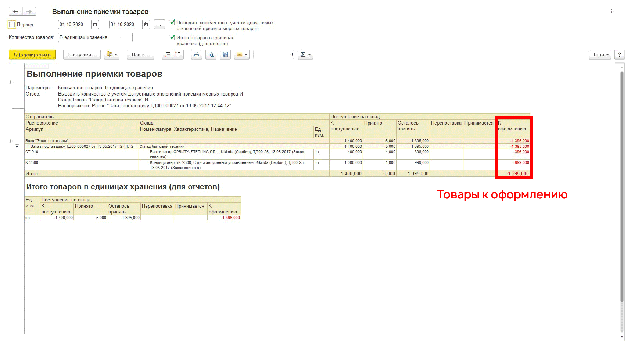Toggle 'Итого товаров в единицах хранения' checkbox
The width and height of the screenshot is (635, 359).
click(172, 37)
